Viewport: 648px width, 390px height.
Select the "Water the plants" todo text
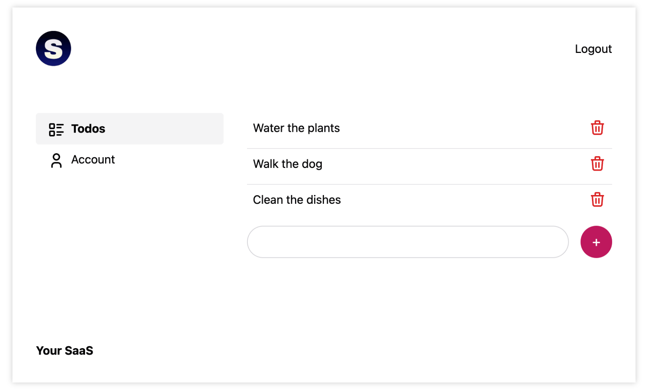[296, 128]
